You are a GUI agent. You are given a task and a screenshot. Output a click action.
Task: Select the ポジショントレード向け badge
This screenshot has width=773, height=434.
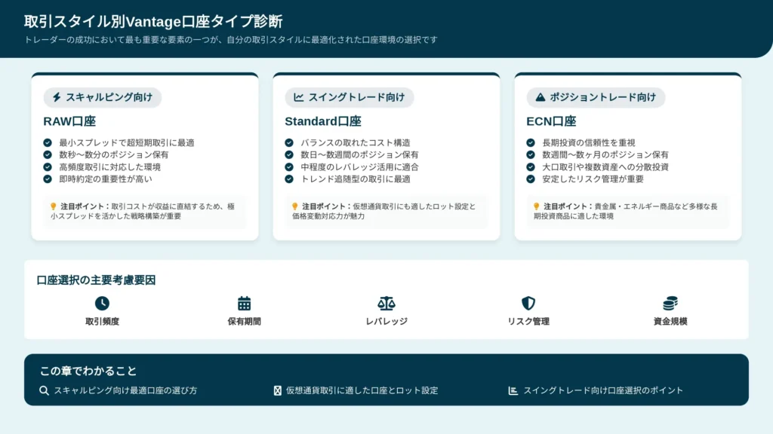pos(596,97)
